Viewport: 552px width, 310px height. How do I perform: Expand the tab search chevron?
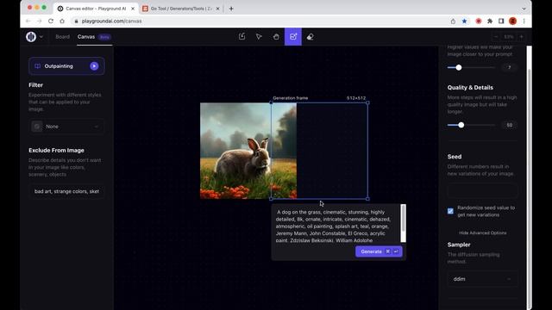(x=524, y=9)
